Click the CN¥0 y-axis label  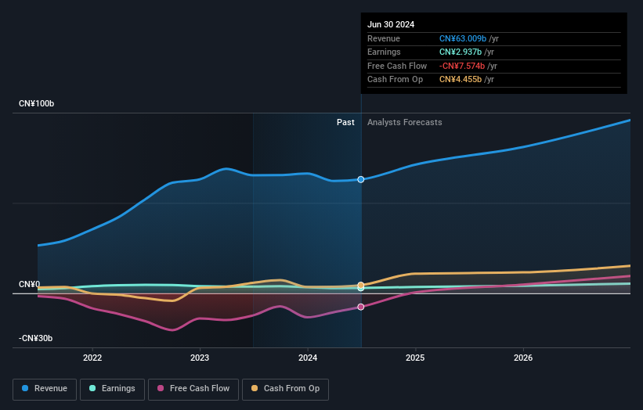click(x=30, y=284)
